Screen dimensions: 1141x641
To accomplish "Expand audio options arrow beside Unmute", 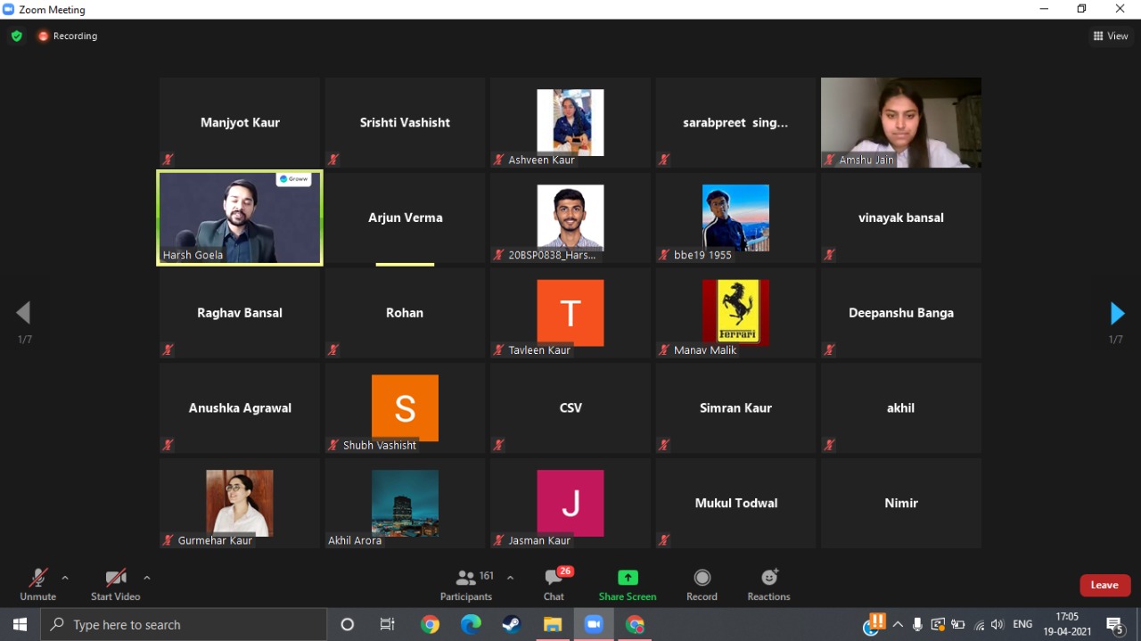I will pyautogui.click(x=65, y=578).
